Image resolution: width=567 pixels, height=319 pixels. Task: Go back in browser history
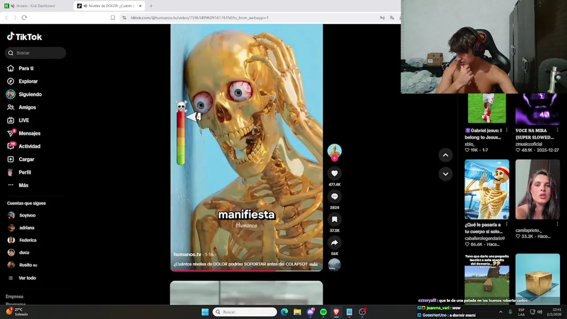click(6, 18)
